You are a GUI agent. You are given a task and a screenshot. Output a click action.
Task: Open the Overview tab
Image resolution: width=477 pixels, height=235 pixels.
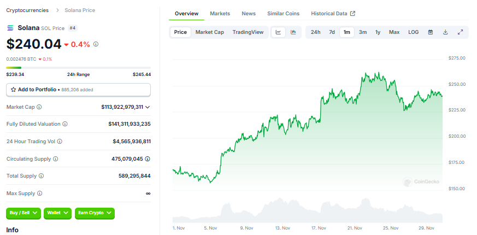[186, 14]
